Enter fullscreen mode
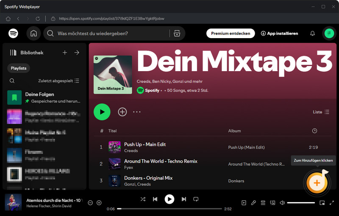This screenshot has height=216, width=339. (x=332, y=203)
